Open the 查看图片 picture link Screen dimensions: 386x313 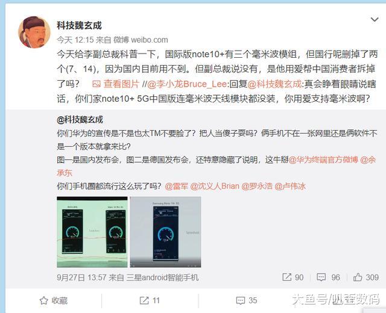click(x=121, y=84)
